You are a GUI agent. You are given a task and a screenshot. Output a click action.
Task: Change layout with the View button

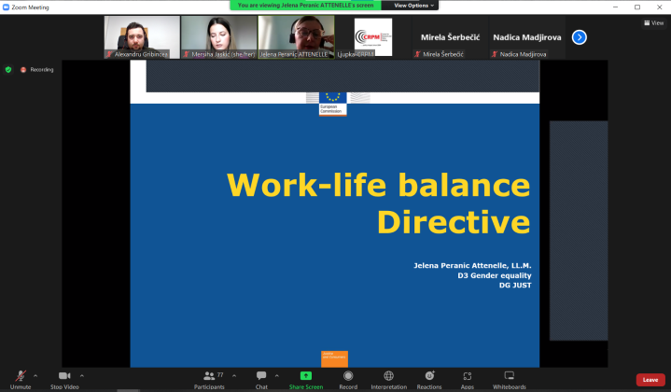click(652, 23)
